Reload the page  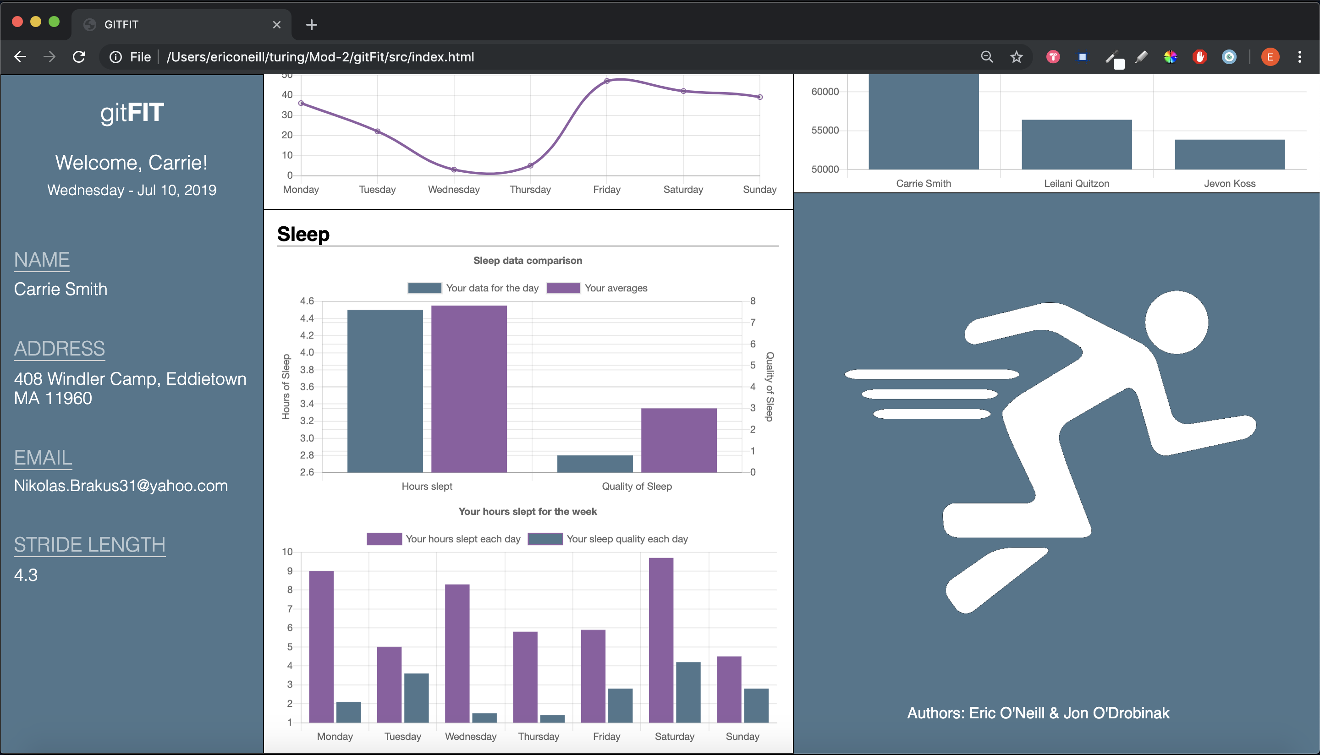(x=79, y=57)
